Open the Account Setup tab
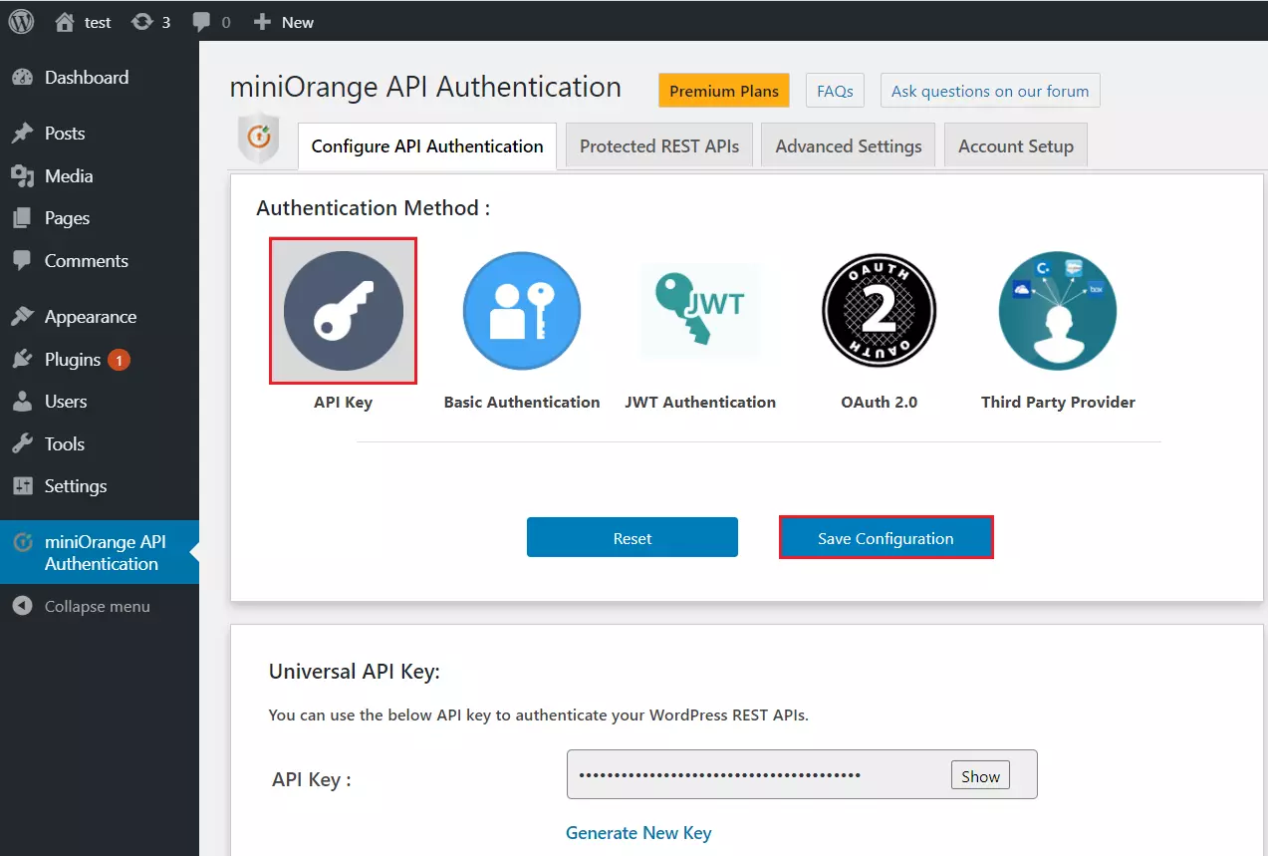This screenshot has width=1268, height=856. click(x=1015, y=144)
